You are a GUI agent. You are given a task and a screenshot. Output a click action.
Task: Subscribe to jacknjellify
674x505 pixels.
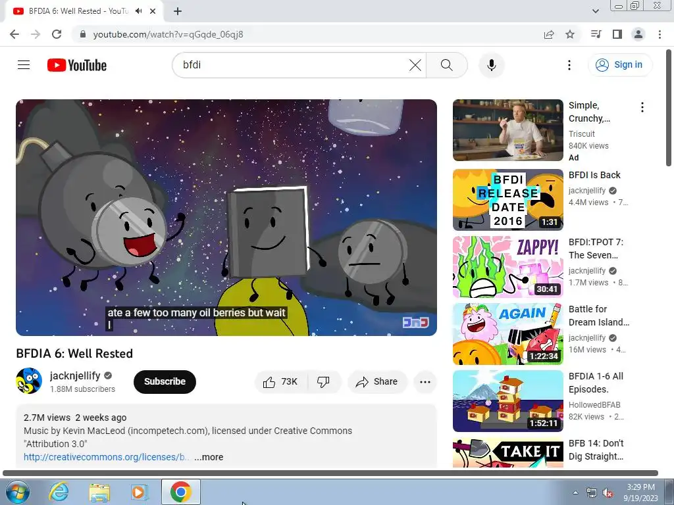(165, 382)
